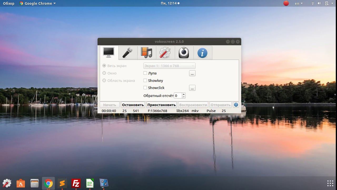Screen dimensions: 337x190
Task: Open the screen capture tab with monitor icon
Action: pyautogui.click(x=109, y=53)
